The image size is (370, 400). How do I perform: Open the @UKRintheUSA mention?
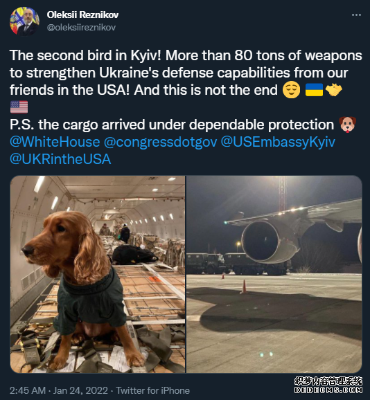pyautogui.click(x=60, y=159)
